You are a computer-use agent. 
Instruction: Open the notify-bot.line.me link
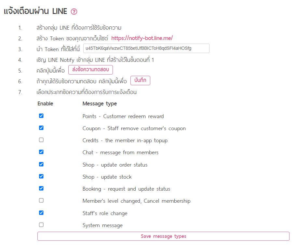[142, 38]
